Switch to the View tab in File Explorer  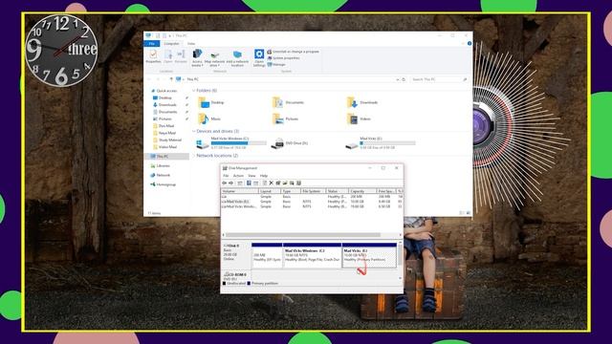point(191,44)
